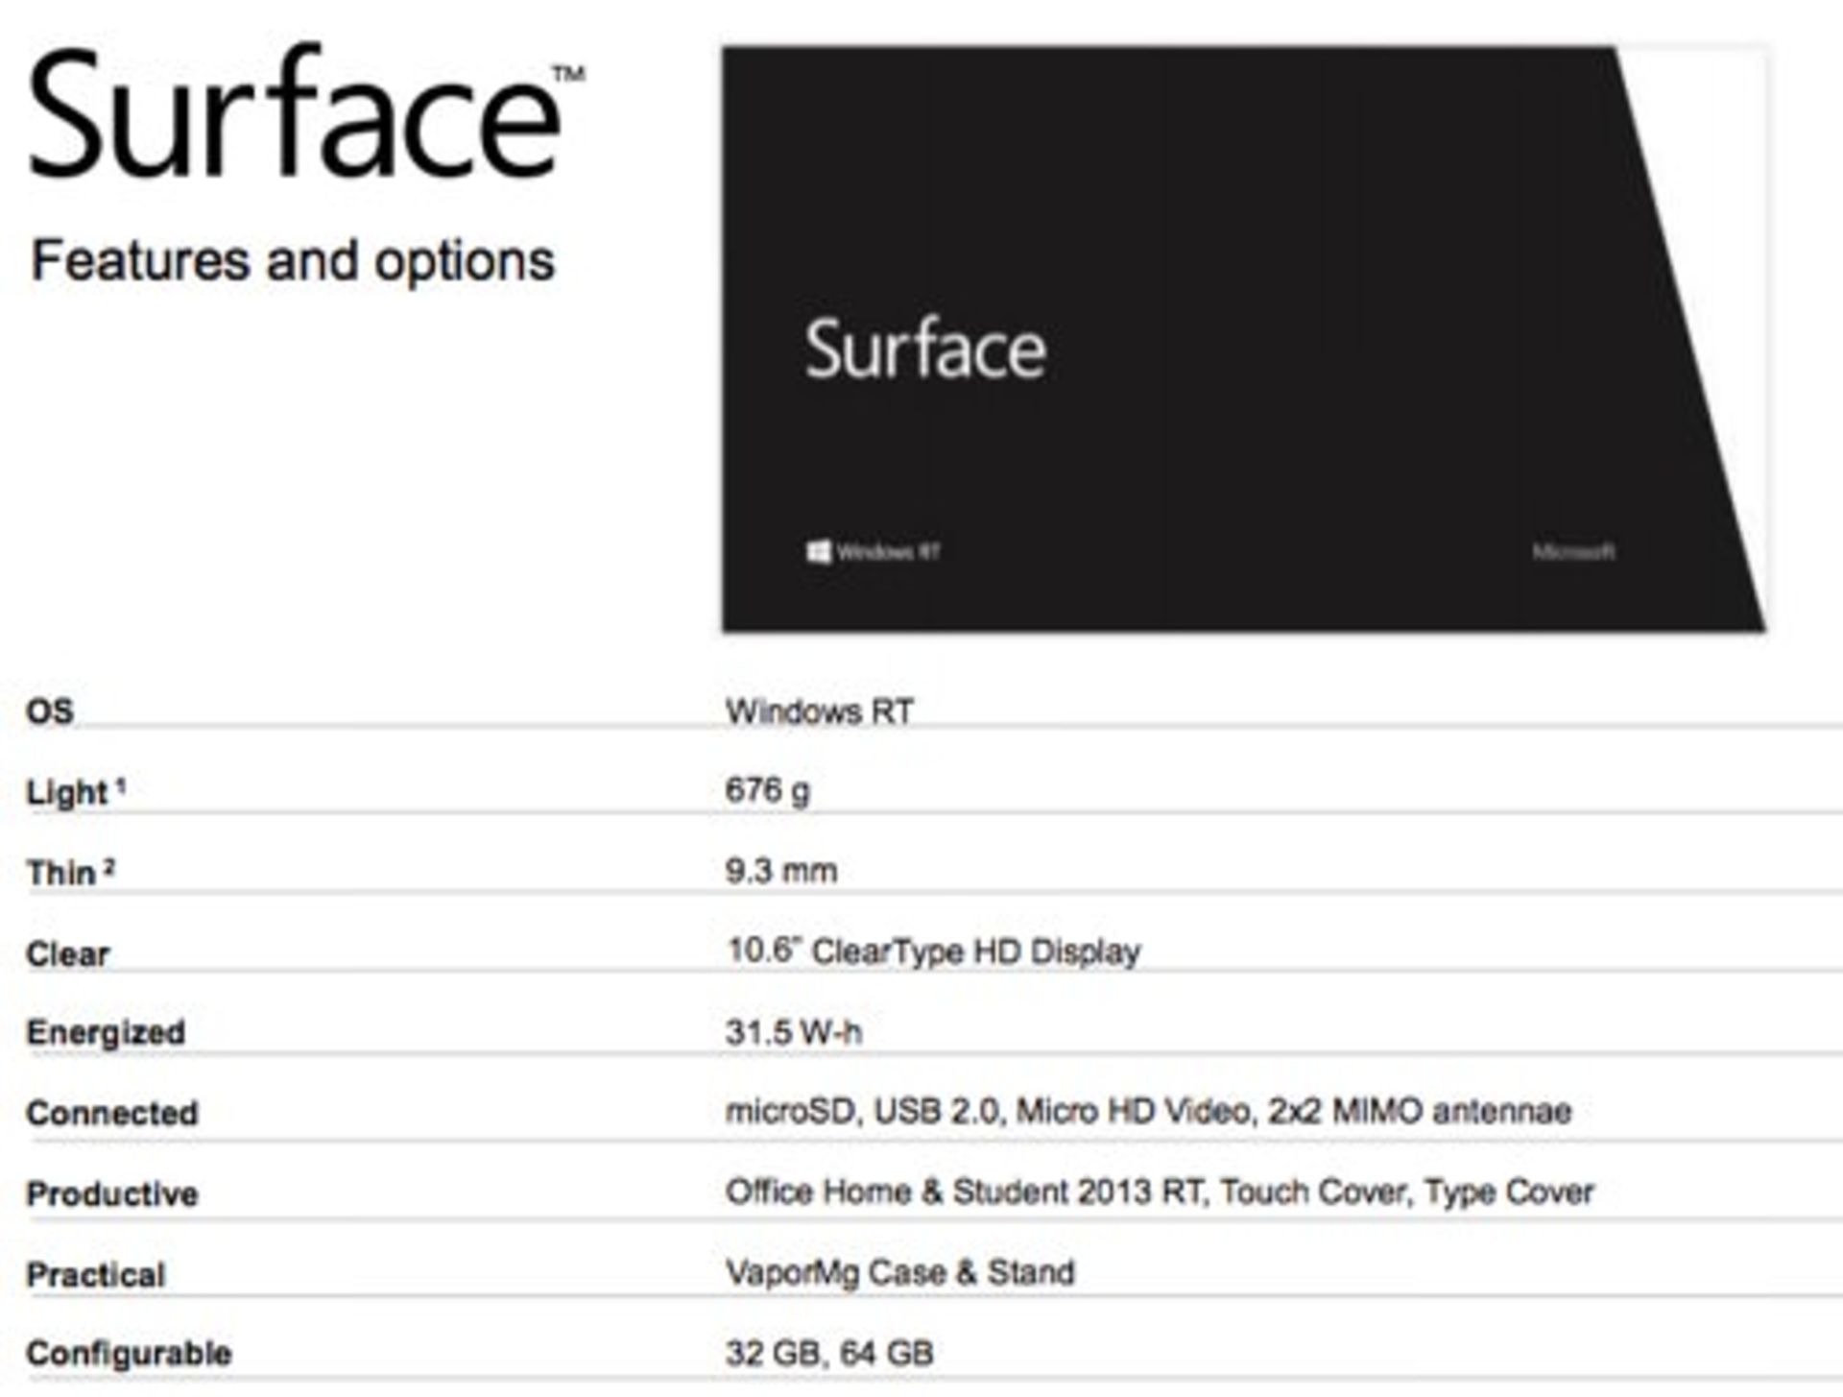Click the 'Features and options' subtitle

click(x=293, y=261)
